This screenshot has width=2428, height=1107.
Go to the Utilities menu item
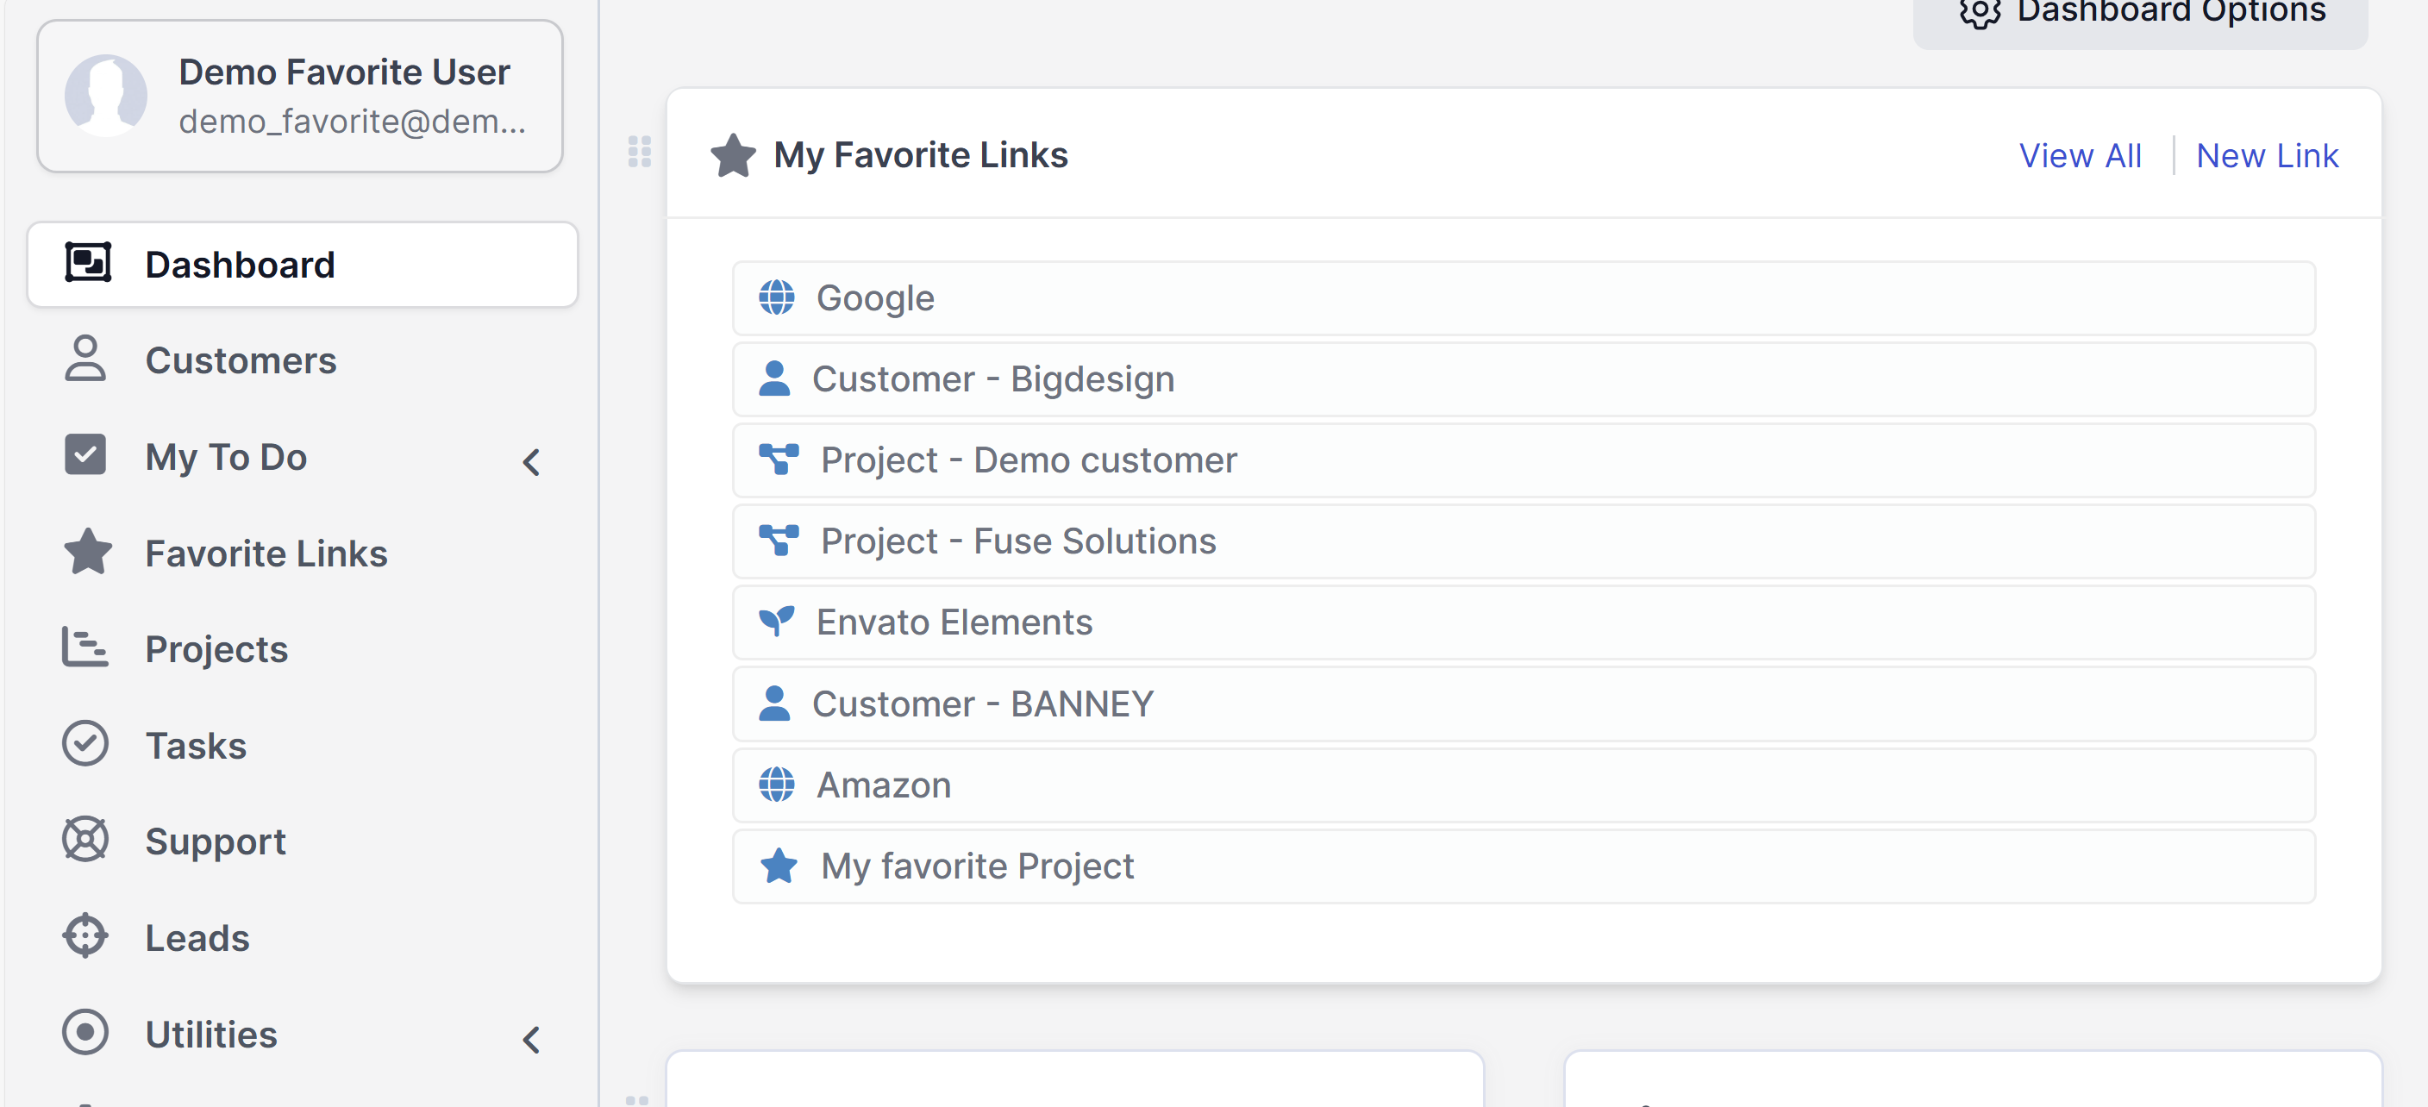[x=211, y=1034]
